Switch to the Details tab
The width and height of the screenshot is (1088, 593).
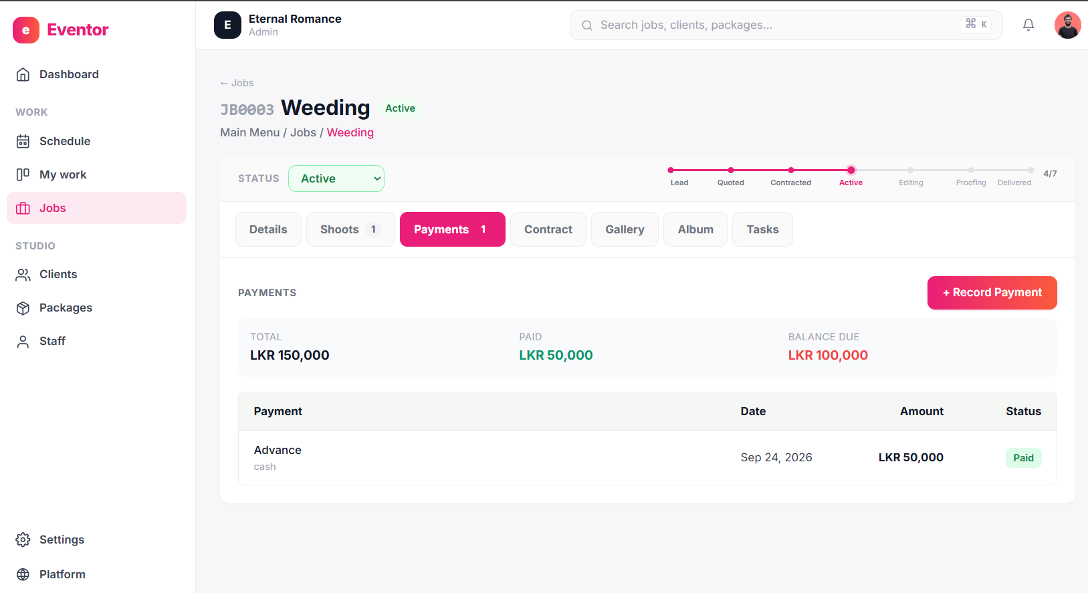pos(268,229)
